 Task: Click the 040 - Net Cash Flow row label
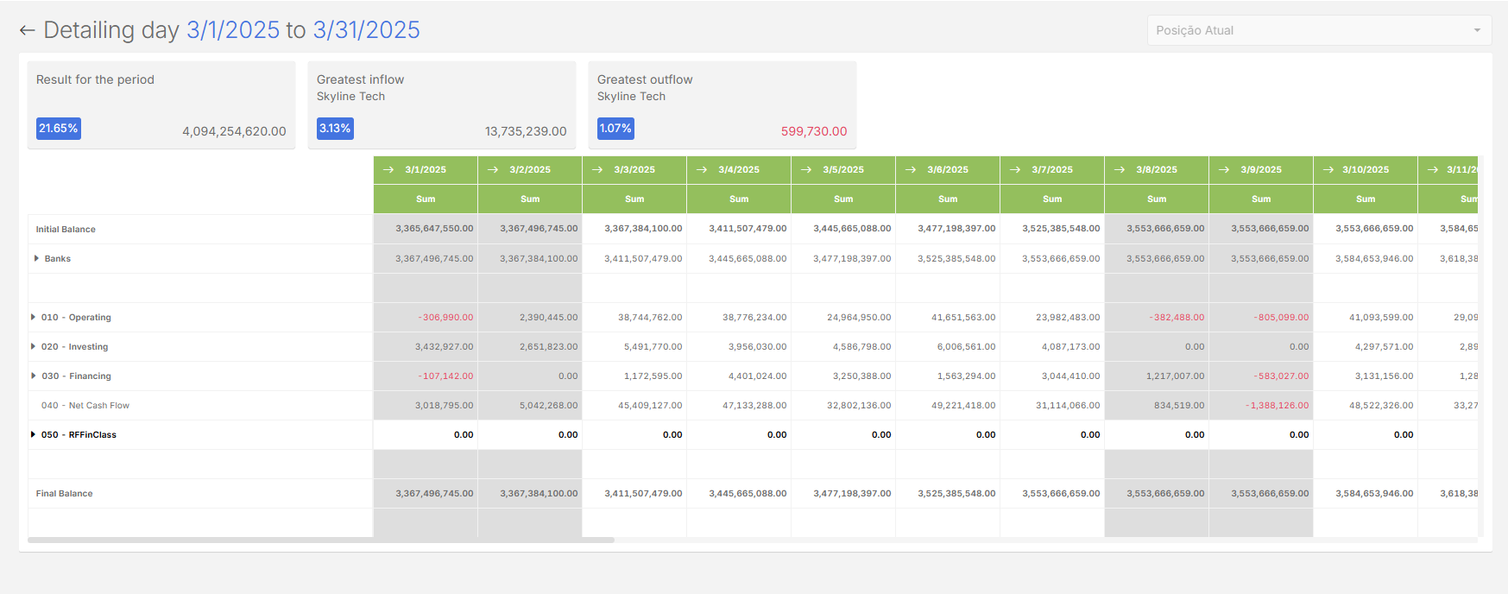point(85,406)
